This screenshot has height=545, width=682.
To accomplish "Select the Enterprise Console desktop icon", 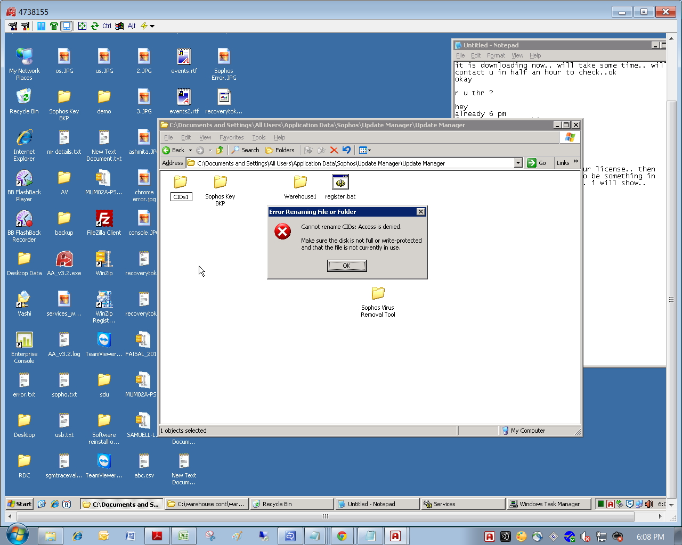I will (x=24, y=348).
